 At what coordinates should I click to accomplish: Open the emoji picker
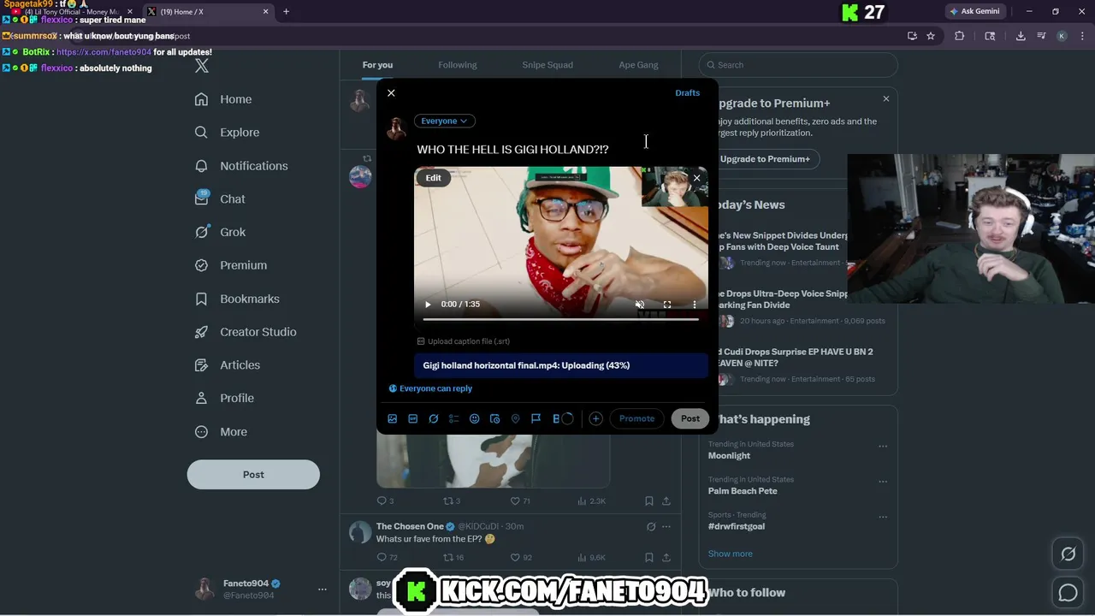point(475,418)
